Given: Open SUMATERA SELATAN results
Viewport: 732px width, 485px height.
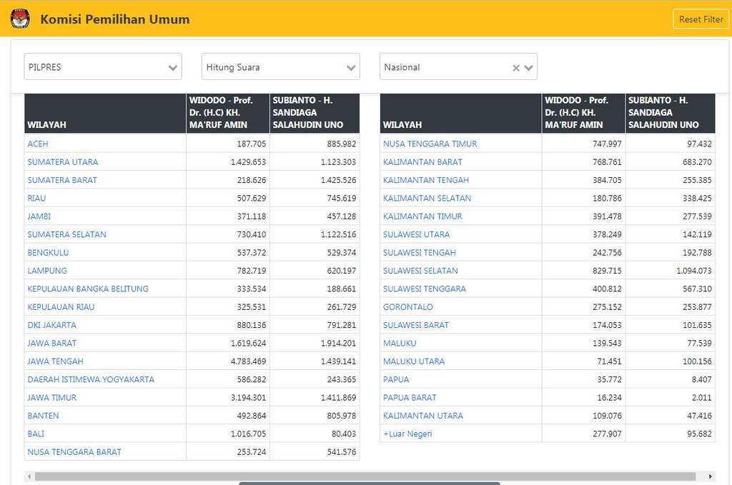Looking at the screenshot, I should (66, 234).
